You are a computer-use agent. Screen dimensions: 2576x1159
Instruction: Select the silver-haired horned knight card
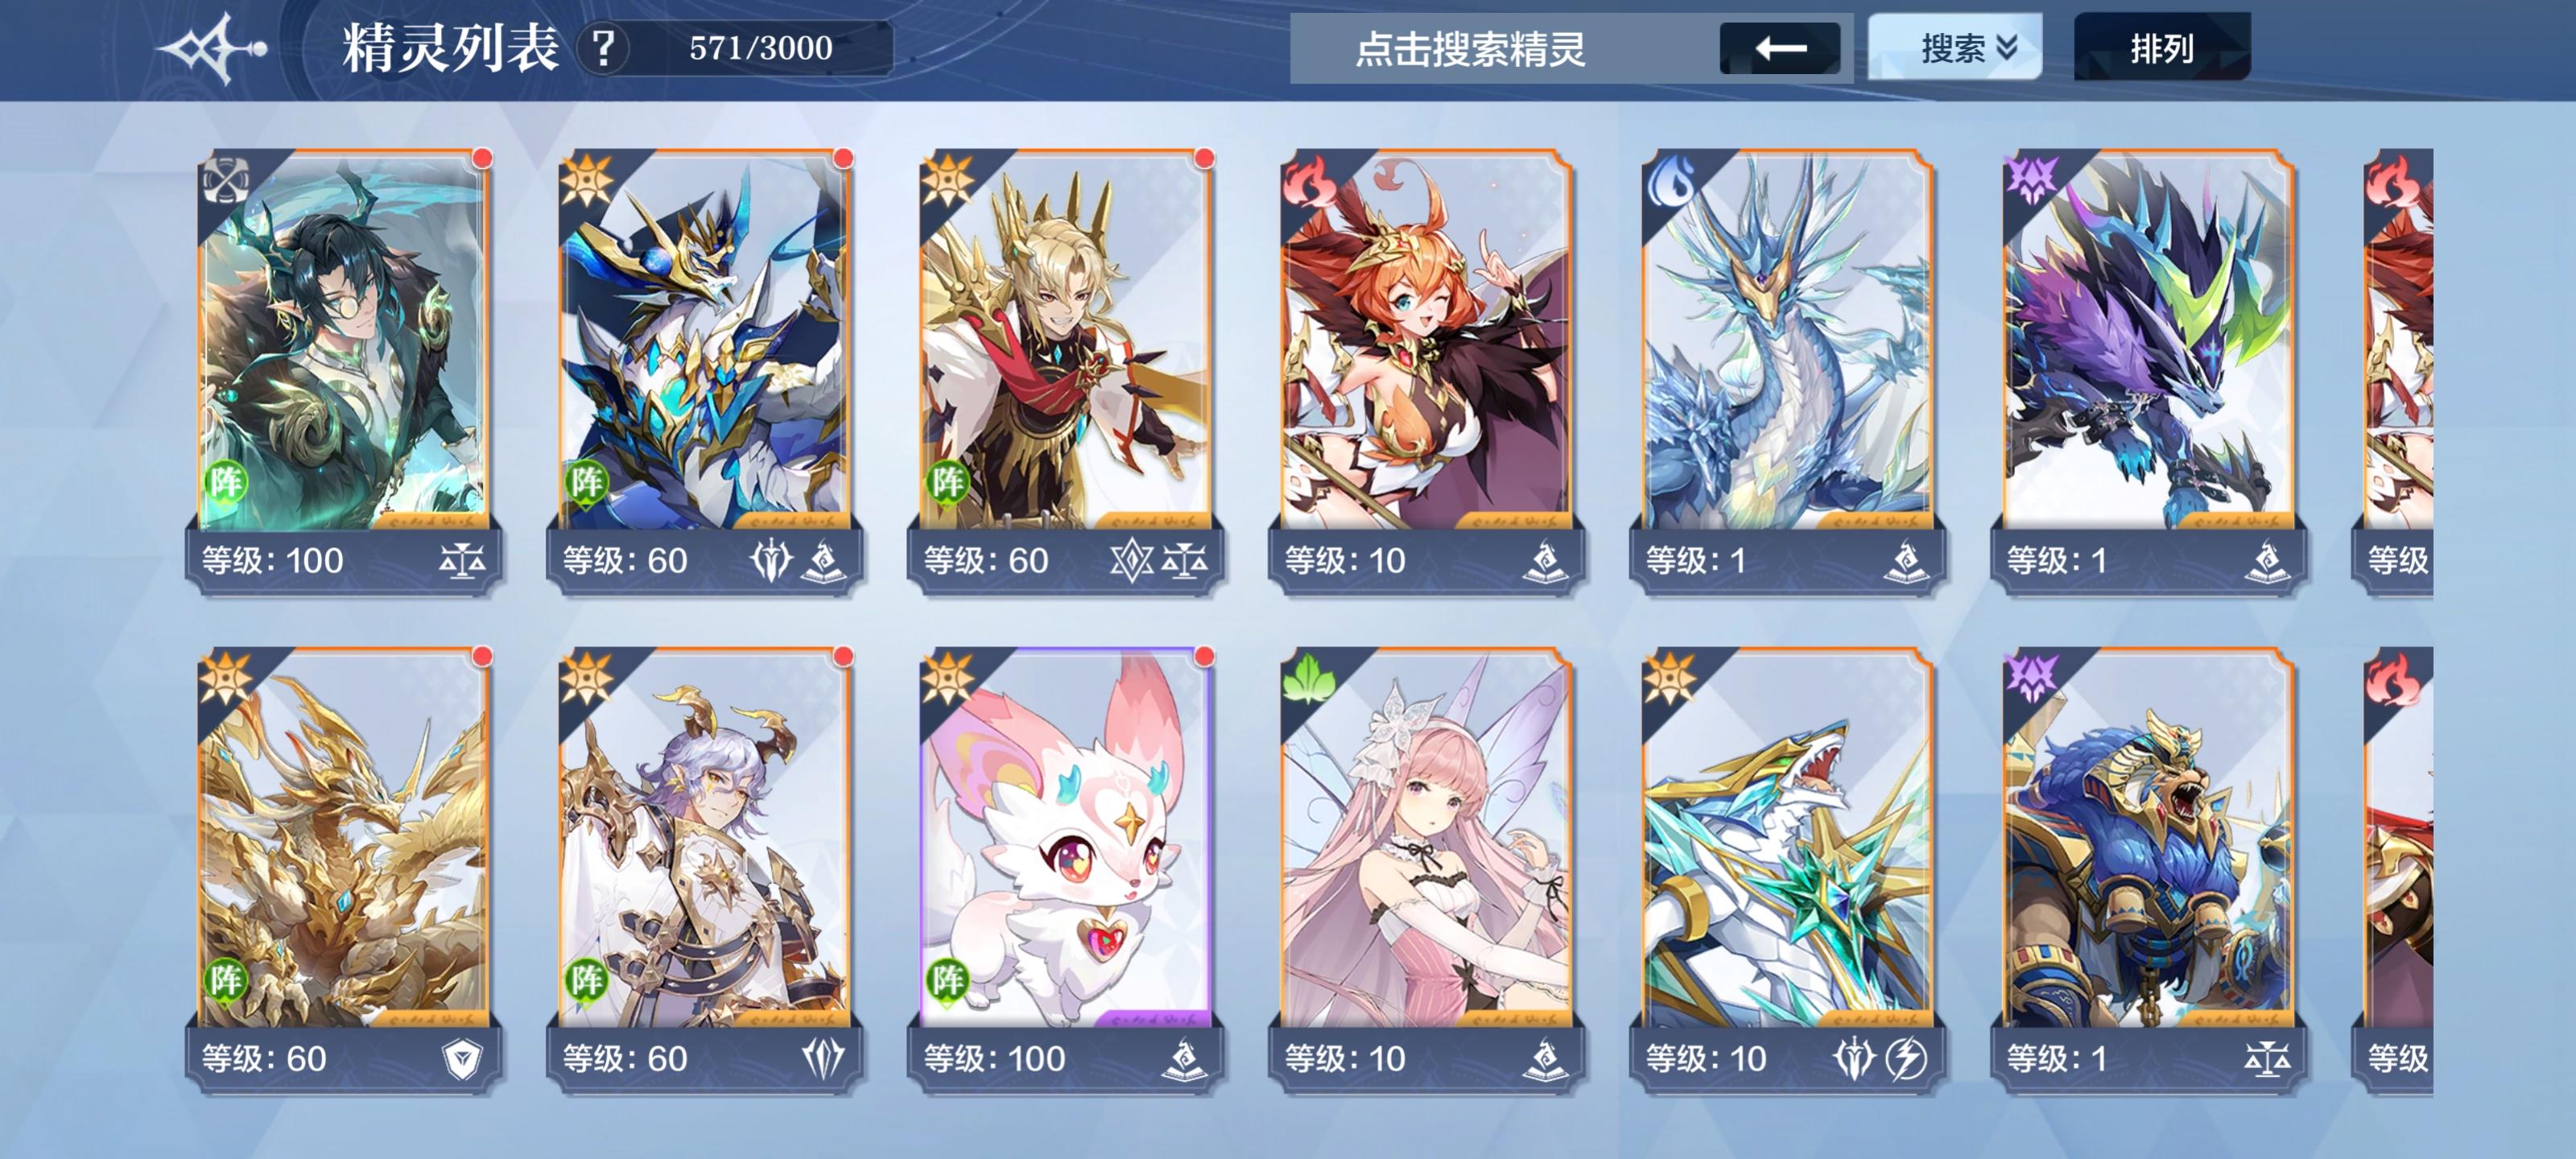coord(704,870)
